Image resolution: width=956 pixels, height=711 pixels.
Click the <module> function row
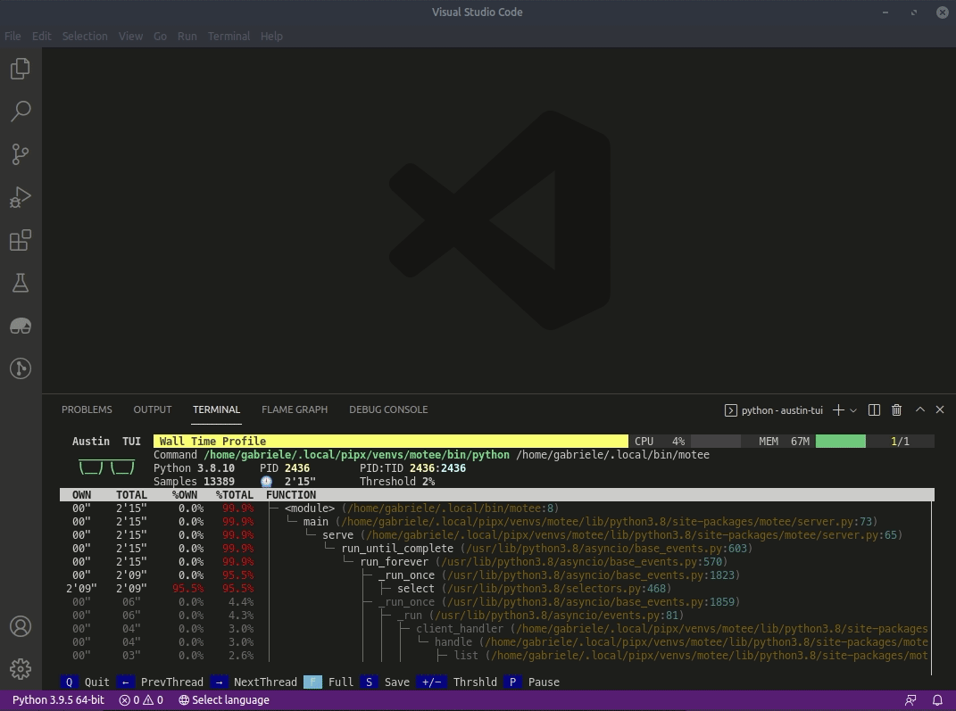click(496, 508)
